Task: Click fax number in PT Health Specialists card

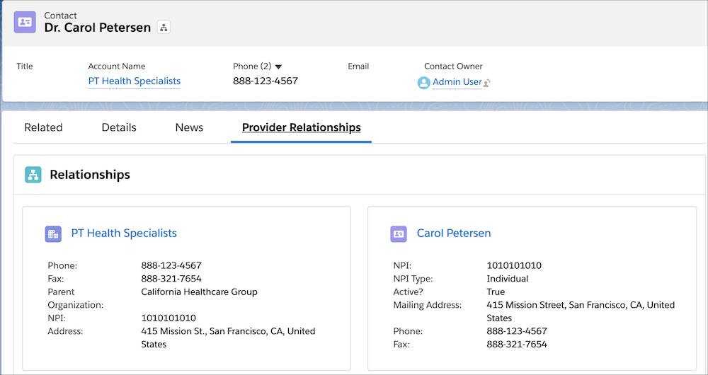Action: pos(171,279)
